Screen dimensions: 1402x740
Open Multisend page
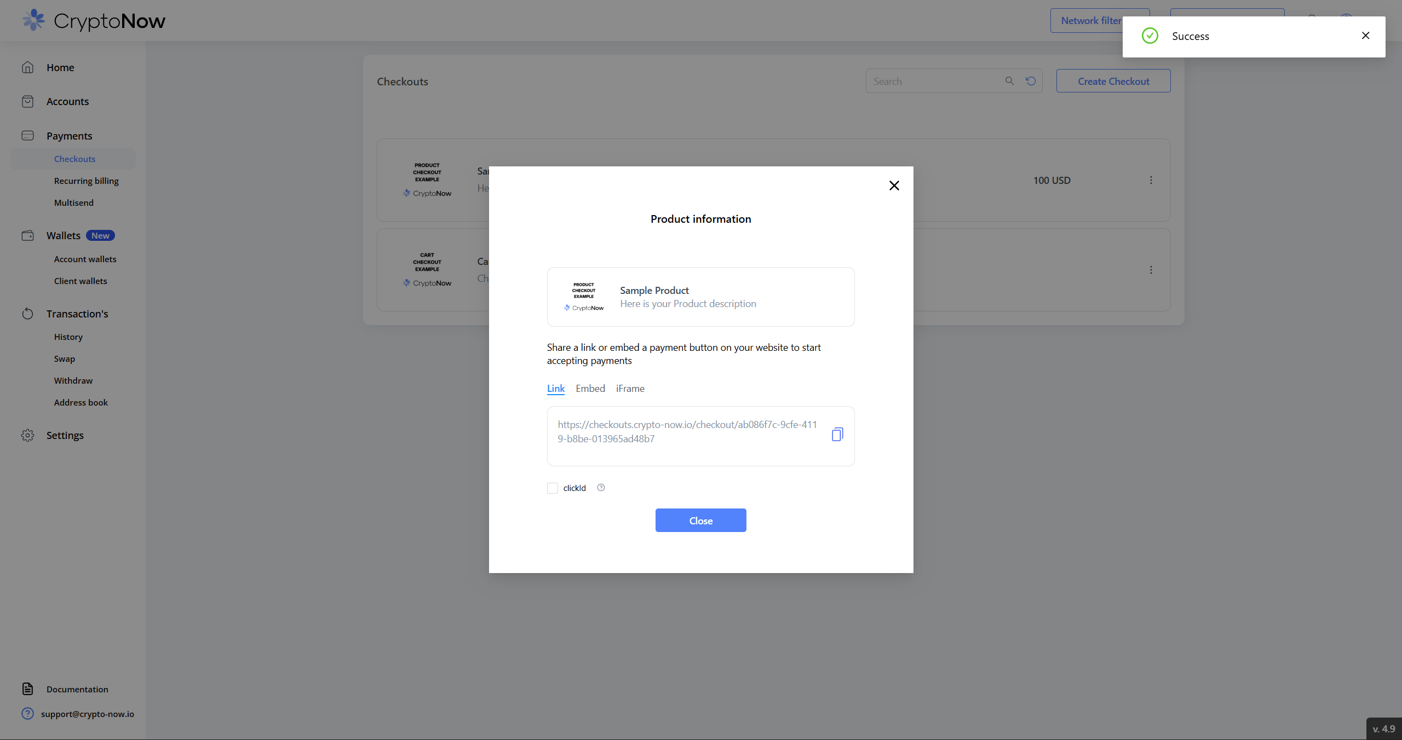[74, 203]
